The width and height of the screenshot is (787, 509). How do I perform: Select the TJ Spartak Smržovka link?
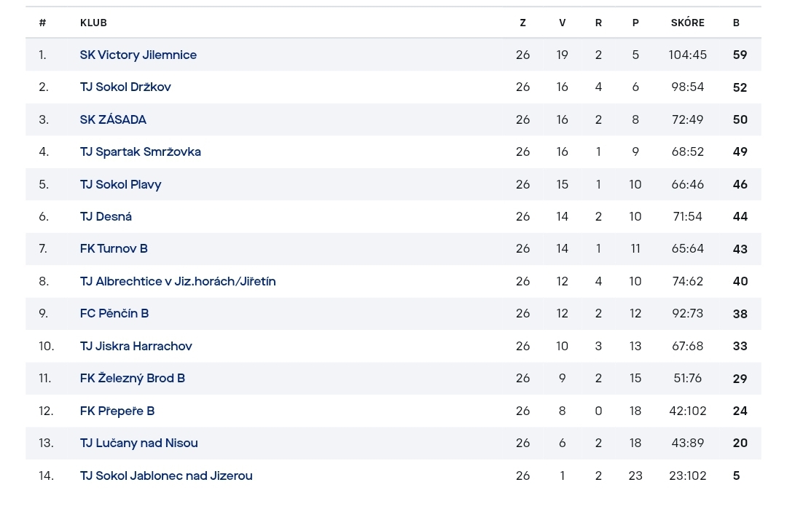pyautogui.click(x=140, y=151)
